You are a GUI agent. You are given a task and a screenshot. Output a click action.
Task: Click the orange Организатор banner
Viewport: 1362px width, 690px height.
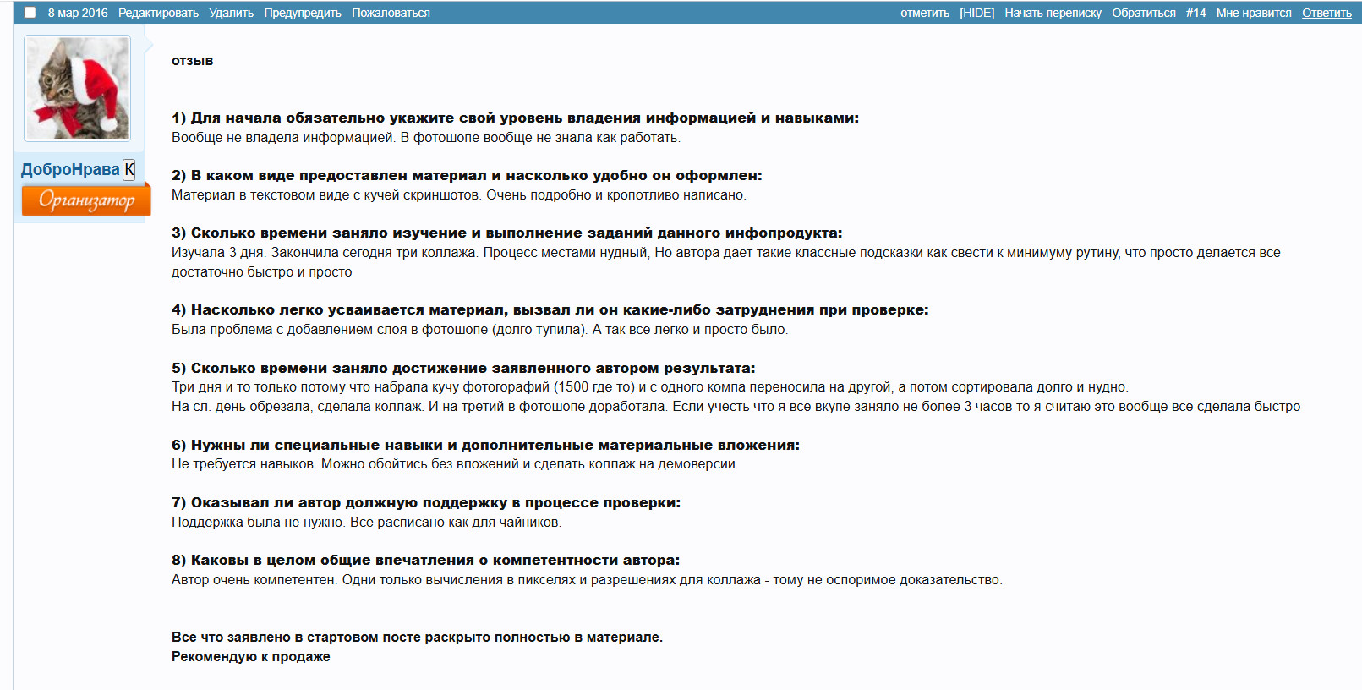[86, 200]
